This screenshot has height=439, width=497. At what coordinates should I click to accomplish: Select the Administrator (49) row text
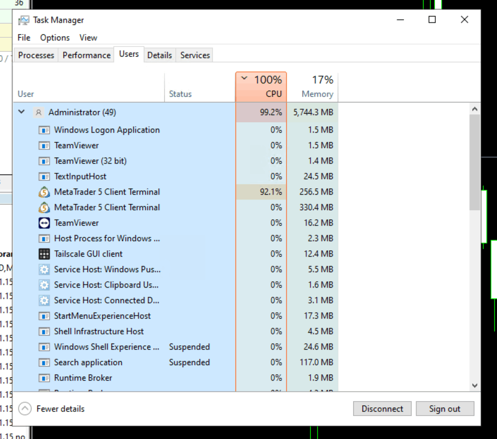[x=82, y=113]
